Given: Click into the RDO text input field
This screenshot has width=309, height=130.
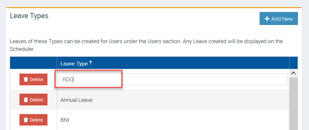Looking at the screenshot, I should (x=173, y=79).
